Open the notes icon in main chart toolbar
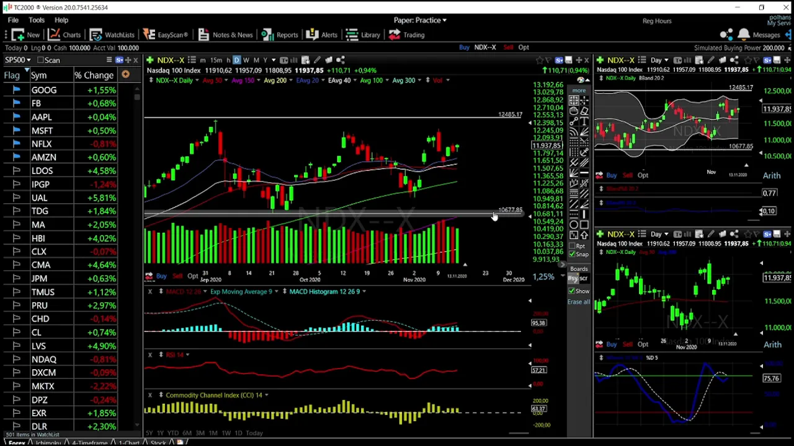Viewport: 794px width, 446px height. pyautogui.click(x=329, y=60)
